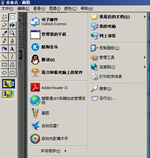Screen dimensions: 150x158
Task: Open the 帮助(H) menu
Action: coord(87,9)
